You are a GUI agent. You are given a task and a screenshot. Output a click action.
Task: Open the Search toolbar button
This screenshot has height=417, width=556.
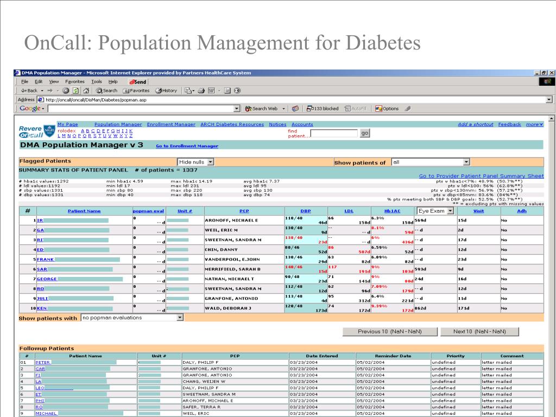[106, 91]
